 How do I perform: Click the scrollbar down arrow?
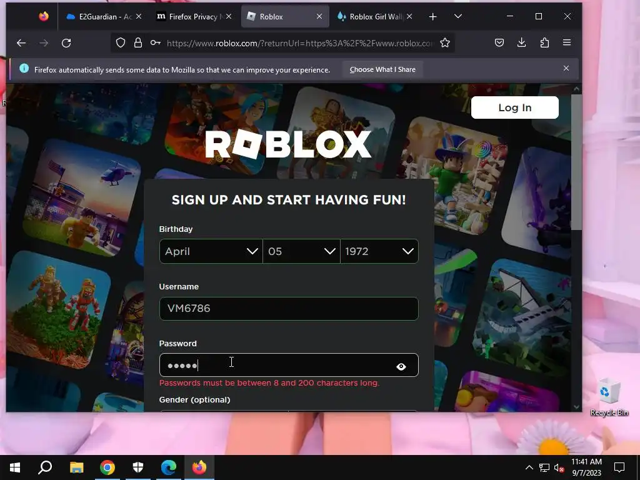click(x=576, y=406)
